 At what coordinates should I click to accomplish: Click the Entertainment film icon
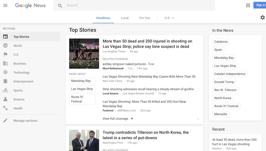[5, 81]
